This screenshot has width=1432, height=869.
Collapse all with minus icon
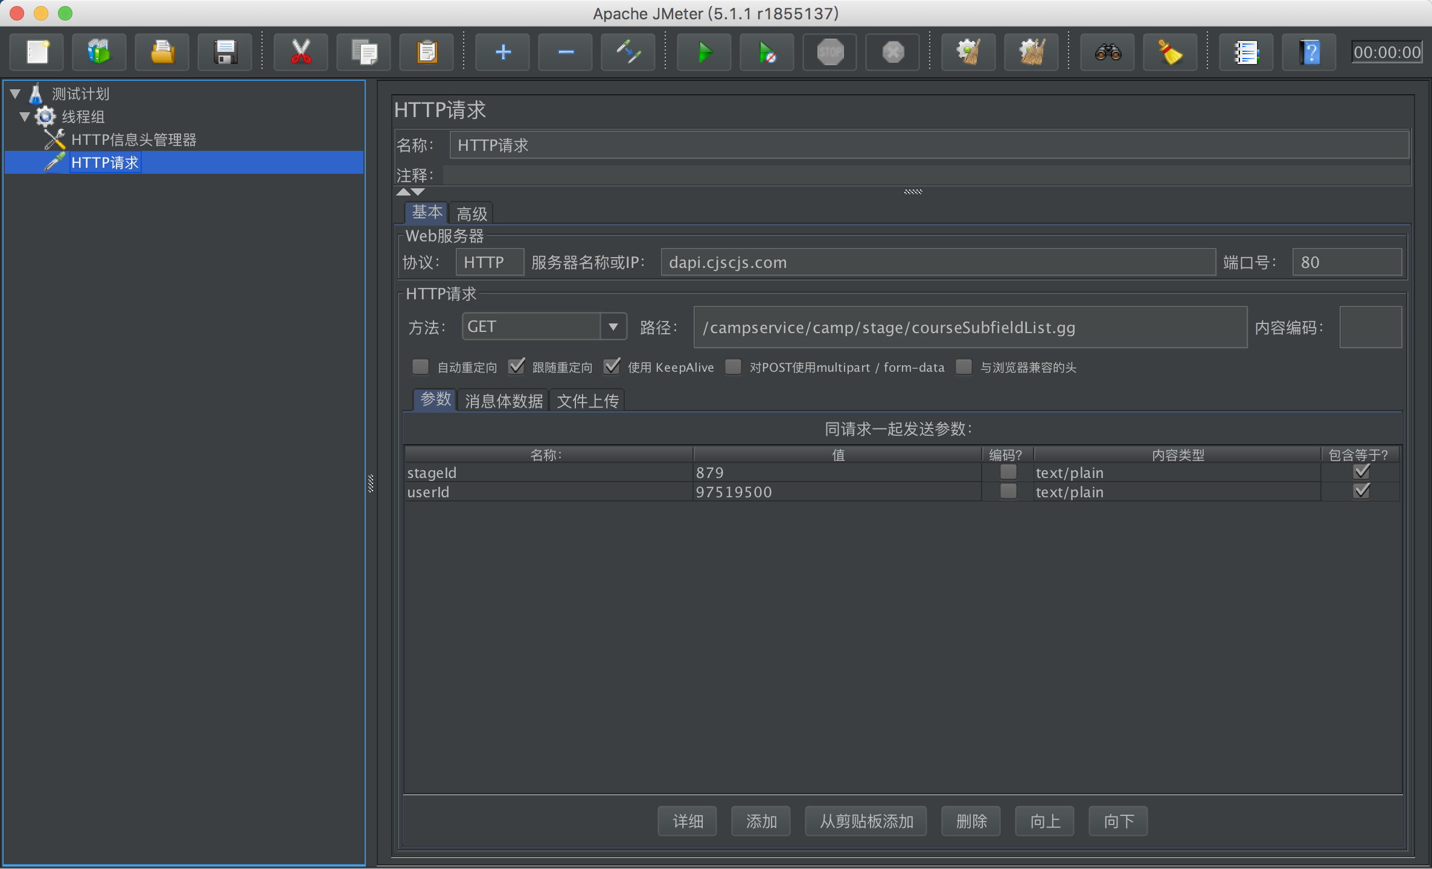pos(566,52)
